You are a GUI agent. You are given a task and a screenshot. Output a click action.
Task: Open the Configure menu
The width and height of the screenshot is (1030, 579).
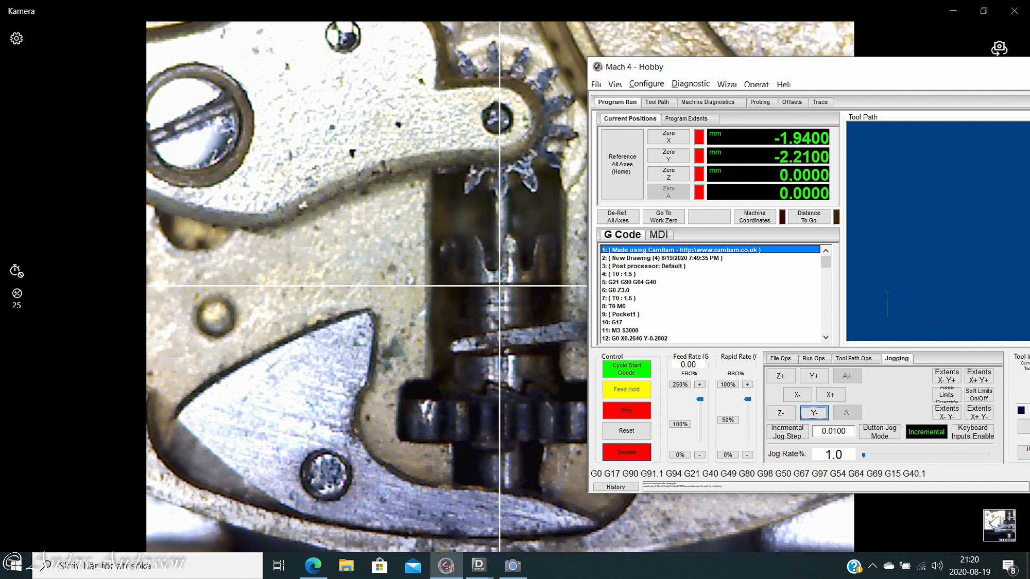[646, 84]
